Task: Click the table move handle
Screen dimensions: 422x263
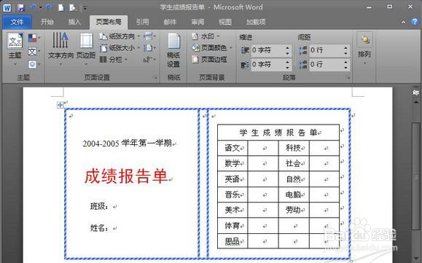Action: coord(60,105)
